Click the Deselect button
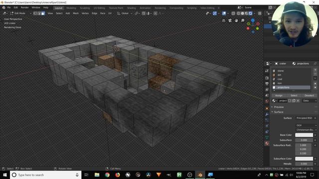 309,95
